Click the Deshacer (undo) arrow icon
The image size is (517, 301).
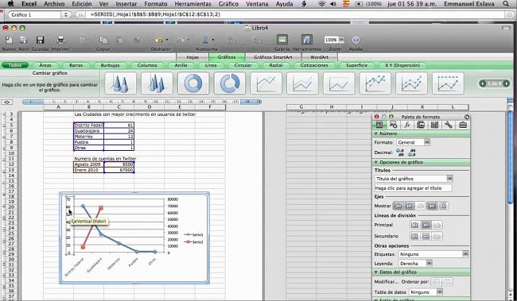158,41
